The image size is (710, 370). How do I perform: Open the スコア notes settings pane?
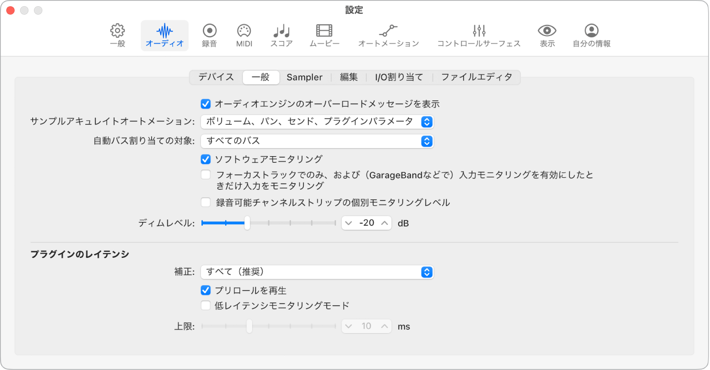(x=282, y=36)
